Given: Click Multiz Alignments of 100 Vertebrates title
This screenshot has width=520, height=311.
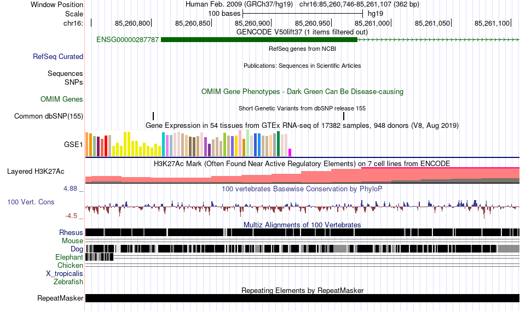Looking at the screenshot, I should pos(302,225).
